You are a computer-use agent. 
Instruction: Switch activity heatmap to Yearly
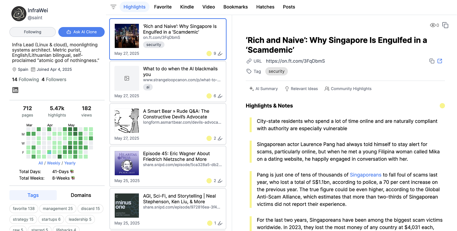point(70,163)
